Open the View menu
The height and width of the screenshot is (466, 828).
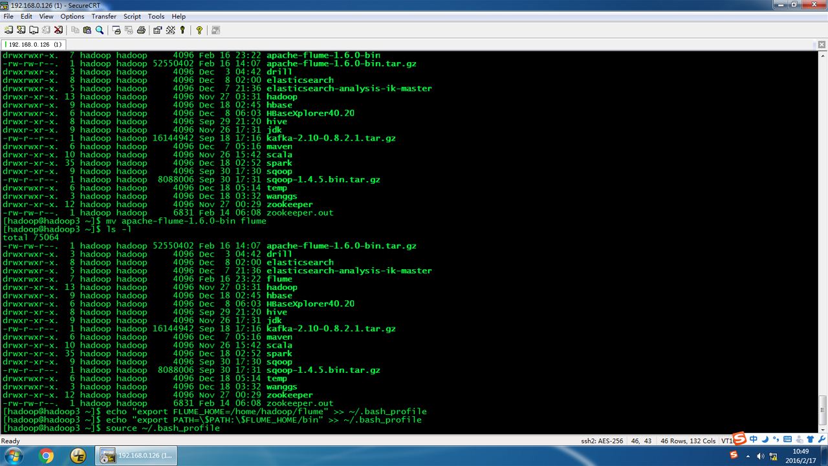tap(47, 16)
